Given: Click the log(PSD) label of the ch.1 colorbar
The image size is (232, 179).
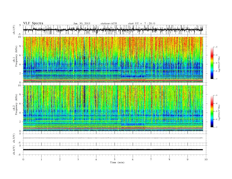Looking at the screenshot, I should 219,64.
